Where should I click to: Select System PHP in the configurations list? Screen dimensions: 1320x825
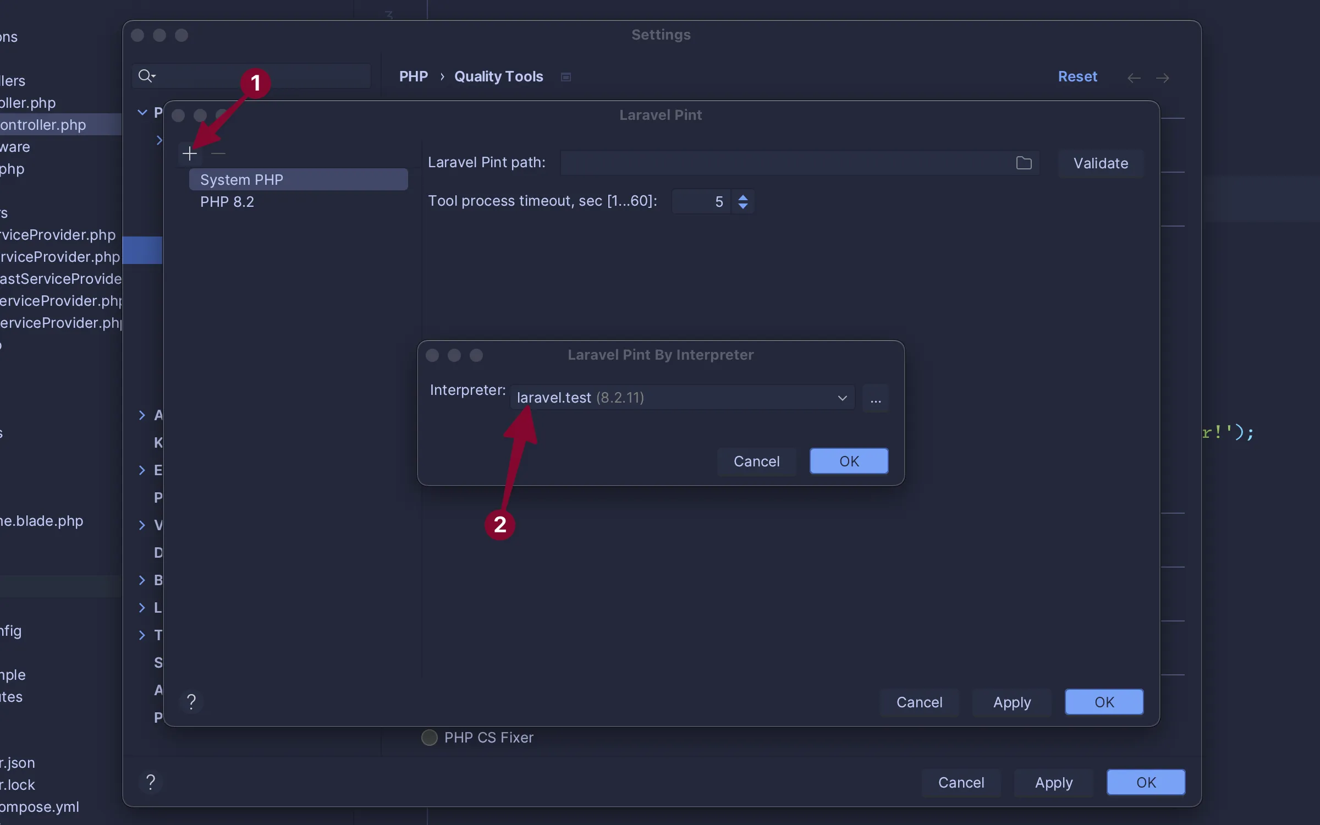coord(298,180)
